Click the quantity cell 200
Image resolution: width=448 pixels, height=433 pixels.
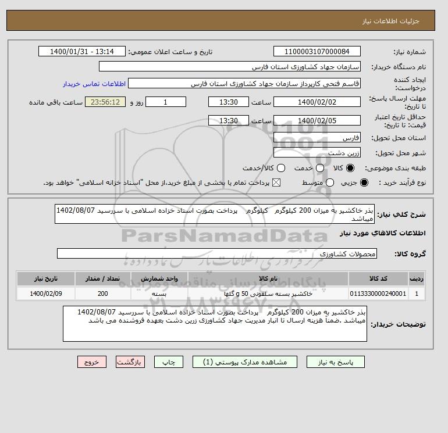[103, 294]
